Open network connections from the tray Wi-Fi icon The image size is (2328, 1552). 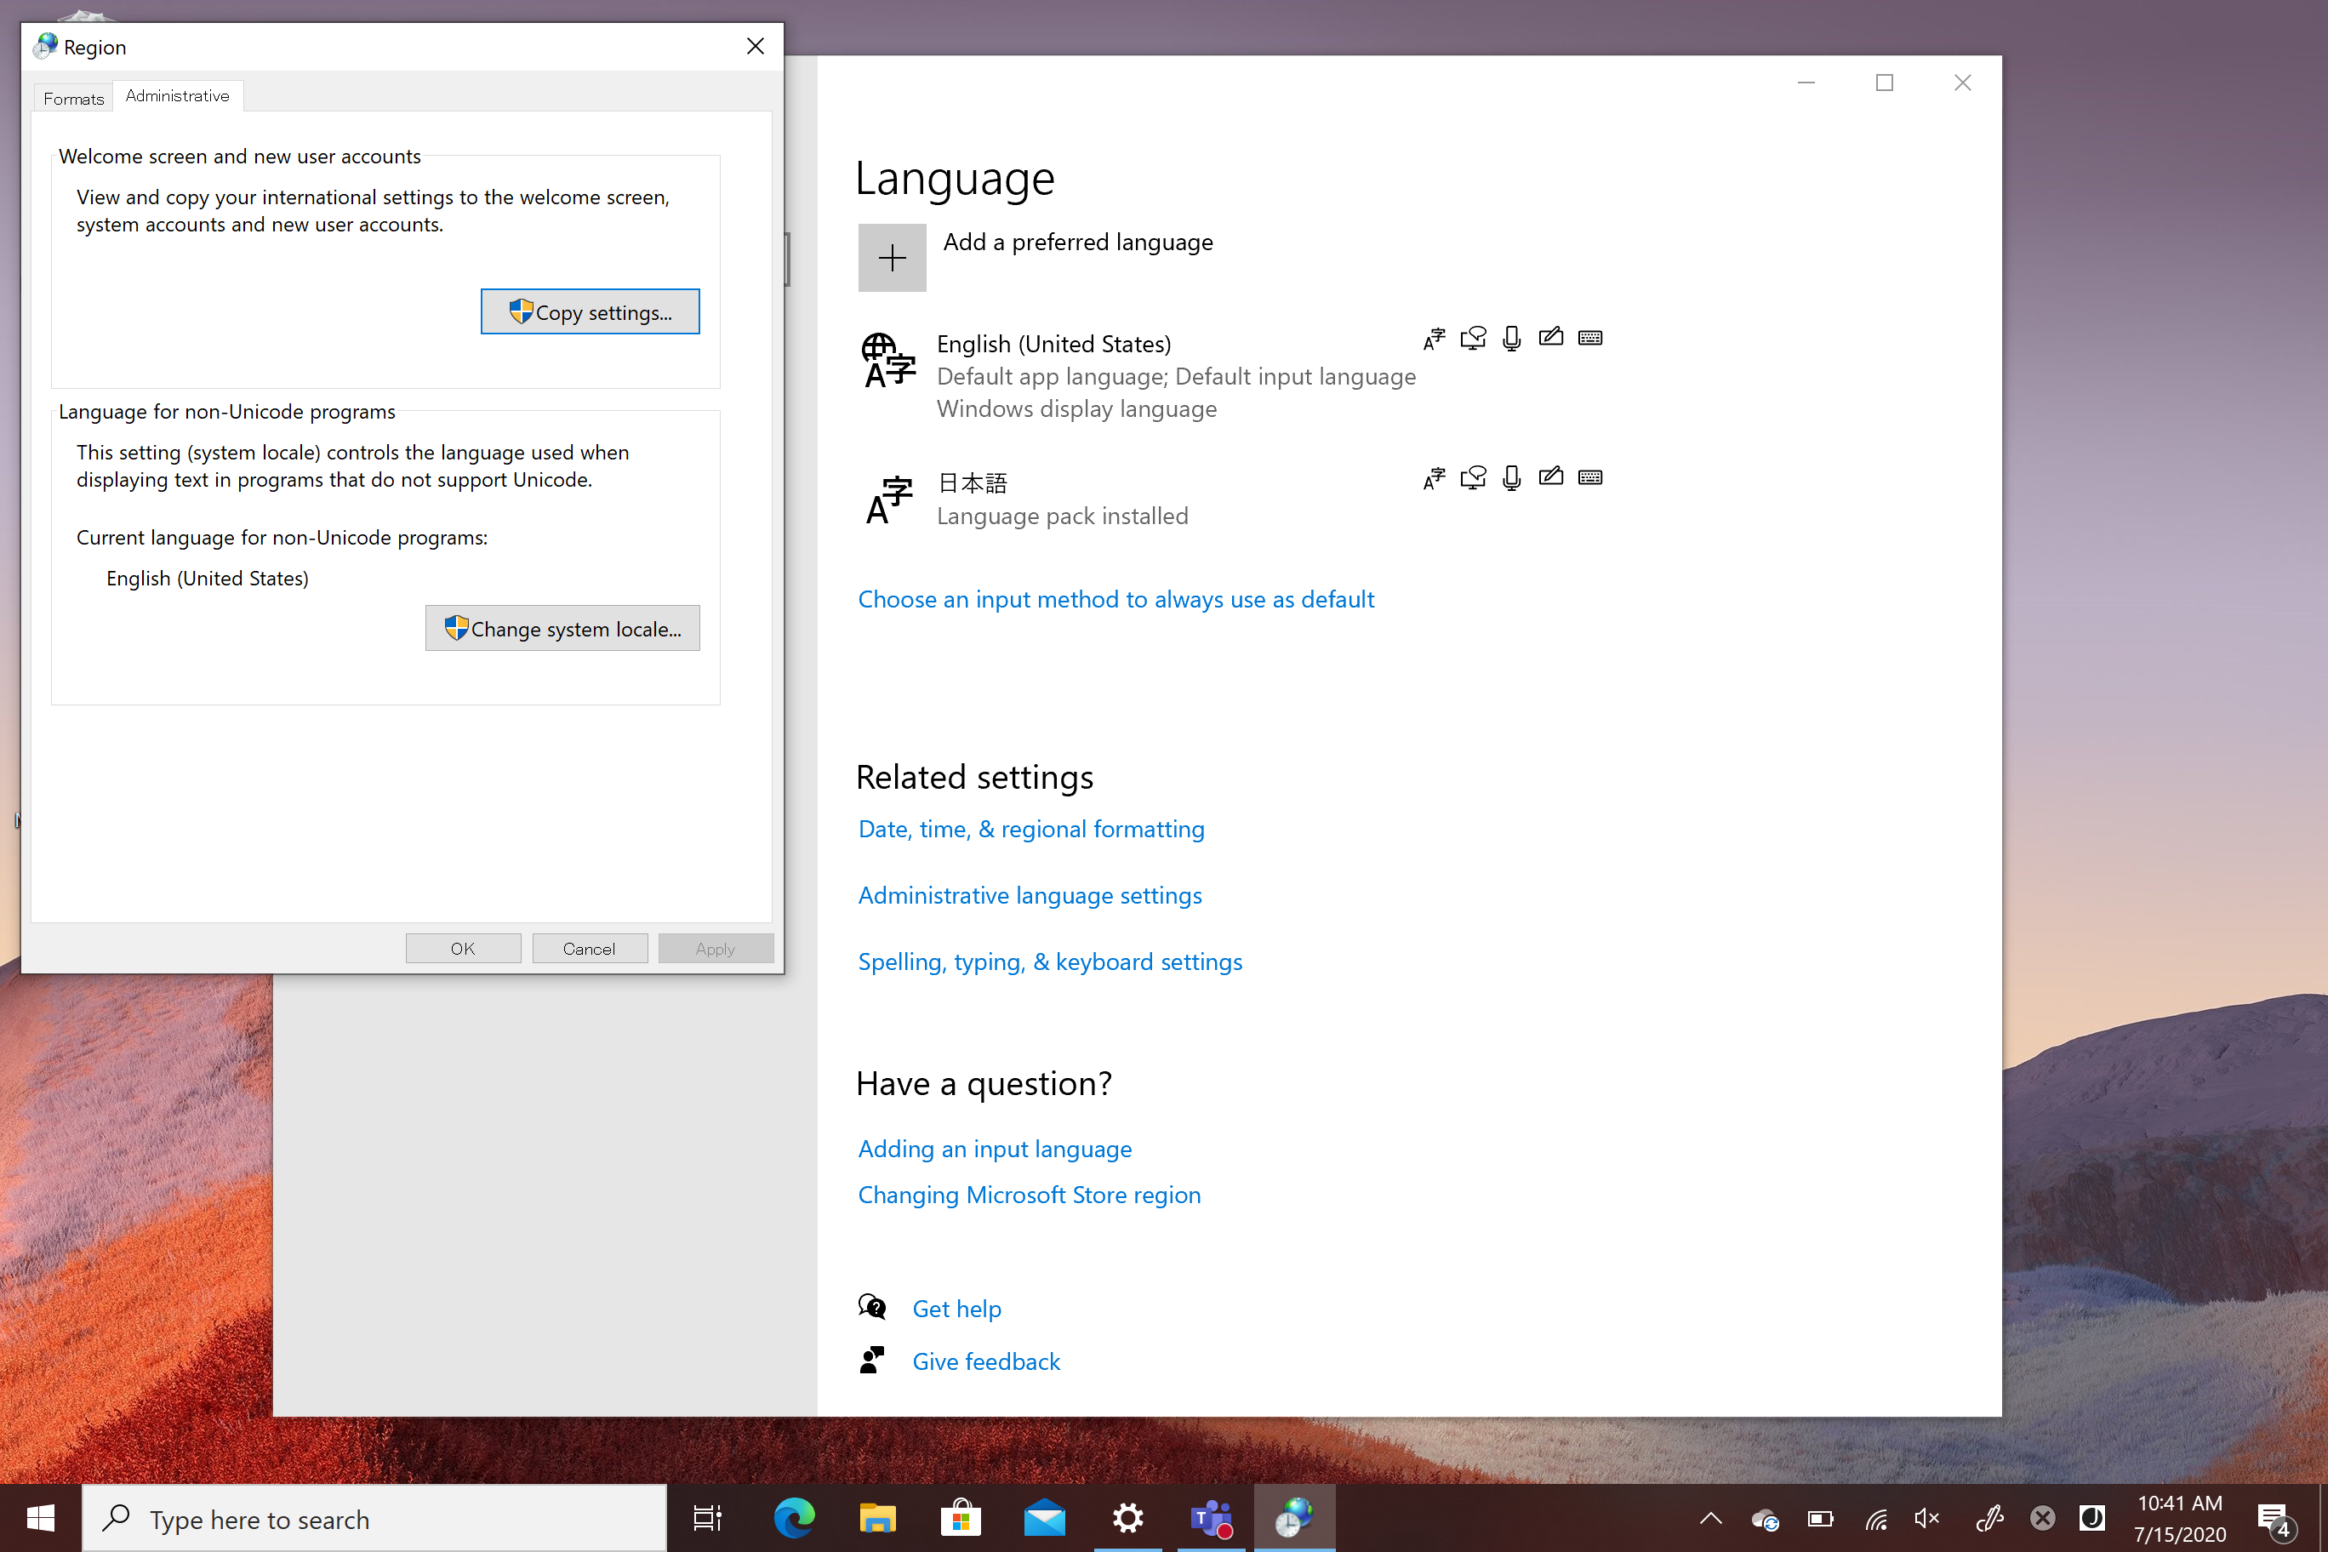pos(1875,1518)
